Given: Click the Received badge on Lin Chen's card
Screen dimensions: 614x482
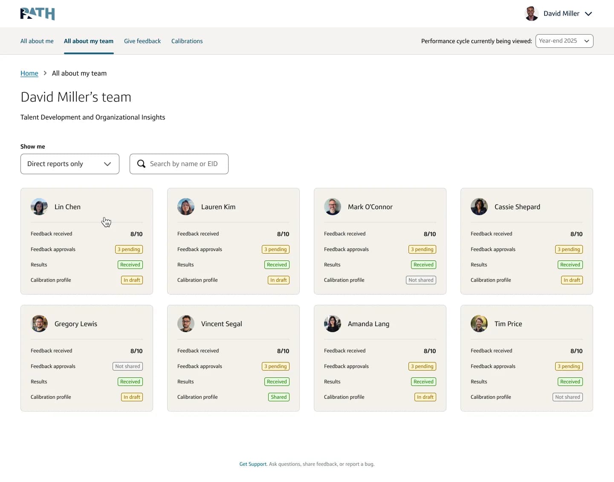Looking at the screenshot, I should [x=130, y=265].
